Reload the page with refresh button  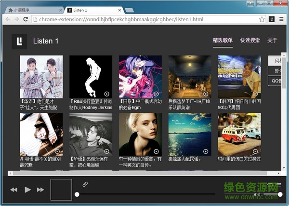coord(26,19)
